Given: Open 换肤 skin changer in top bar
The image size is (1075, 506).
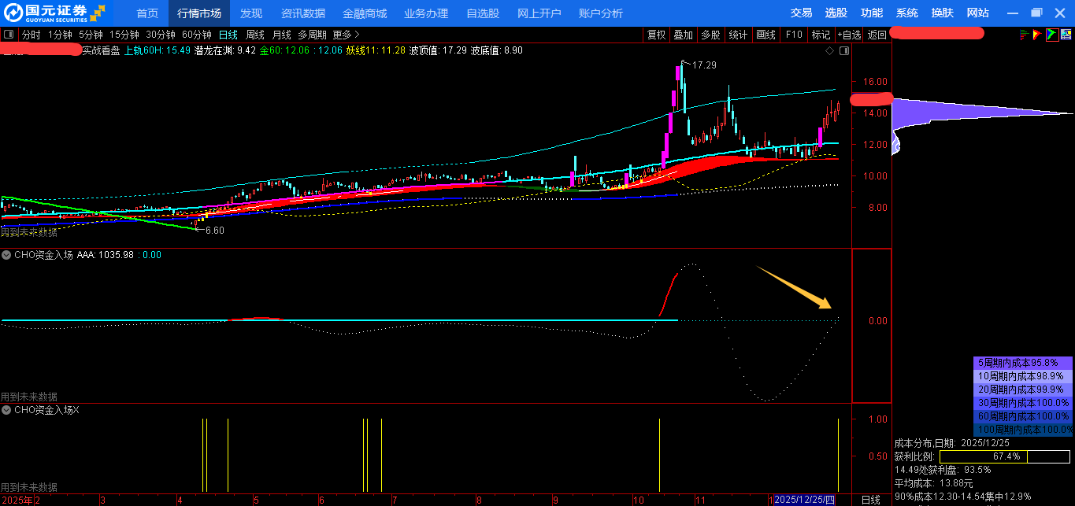Looking at the screenshot, I should (x=942, y=13).
